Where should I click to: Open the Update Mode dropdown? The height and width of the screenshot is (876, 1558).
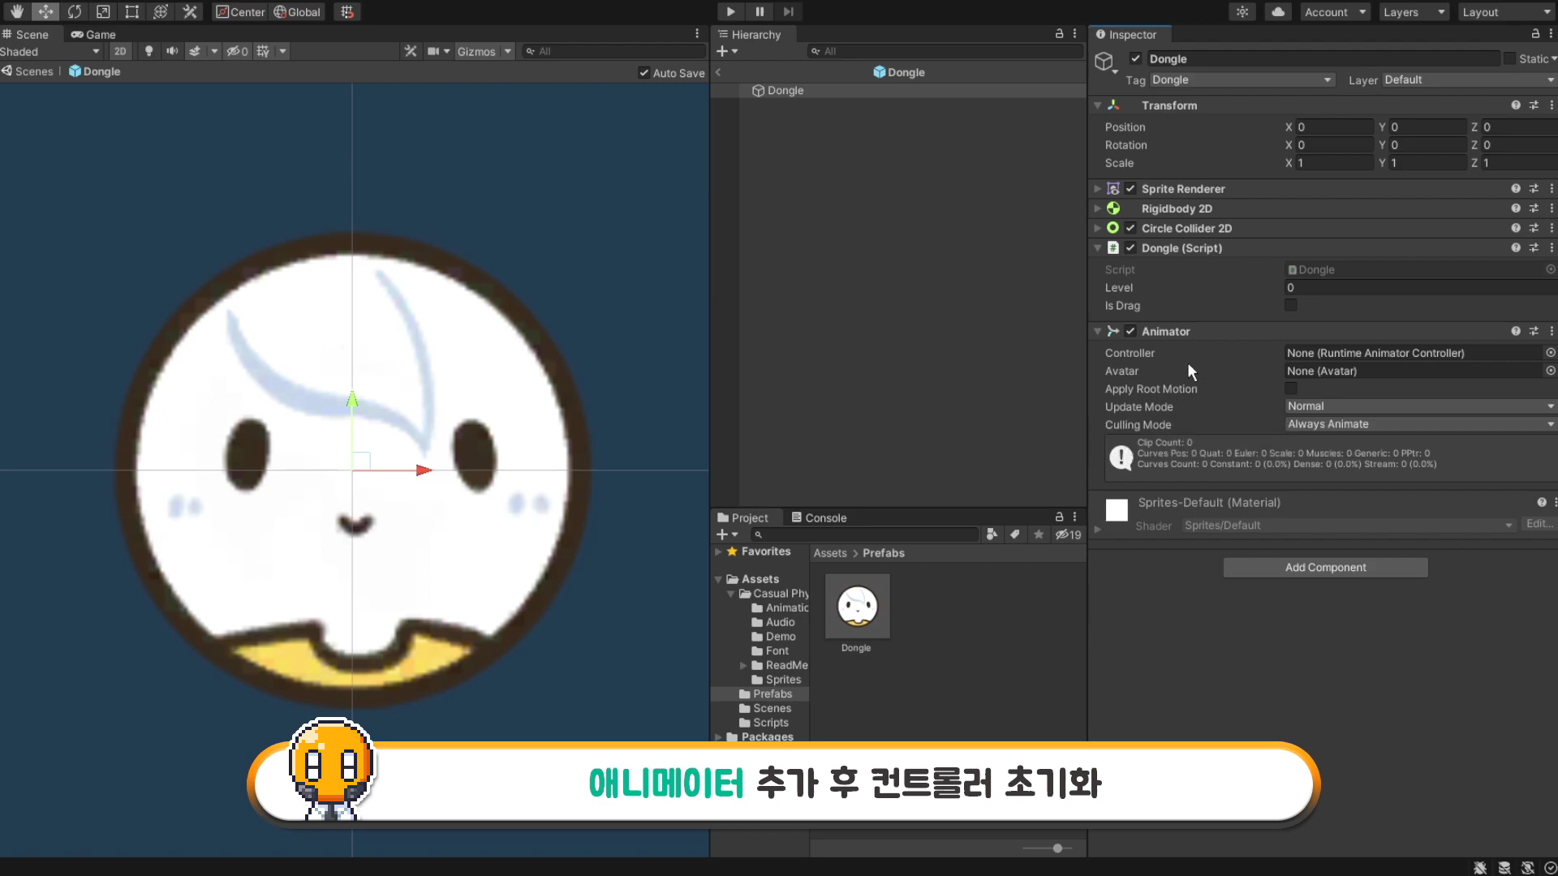[x=1420, y=406]
